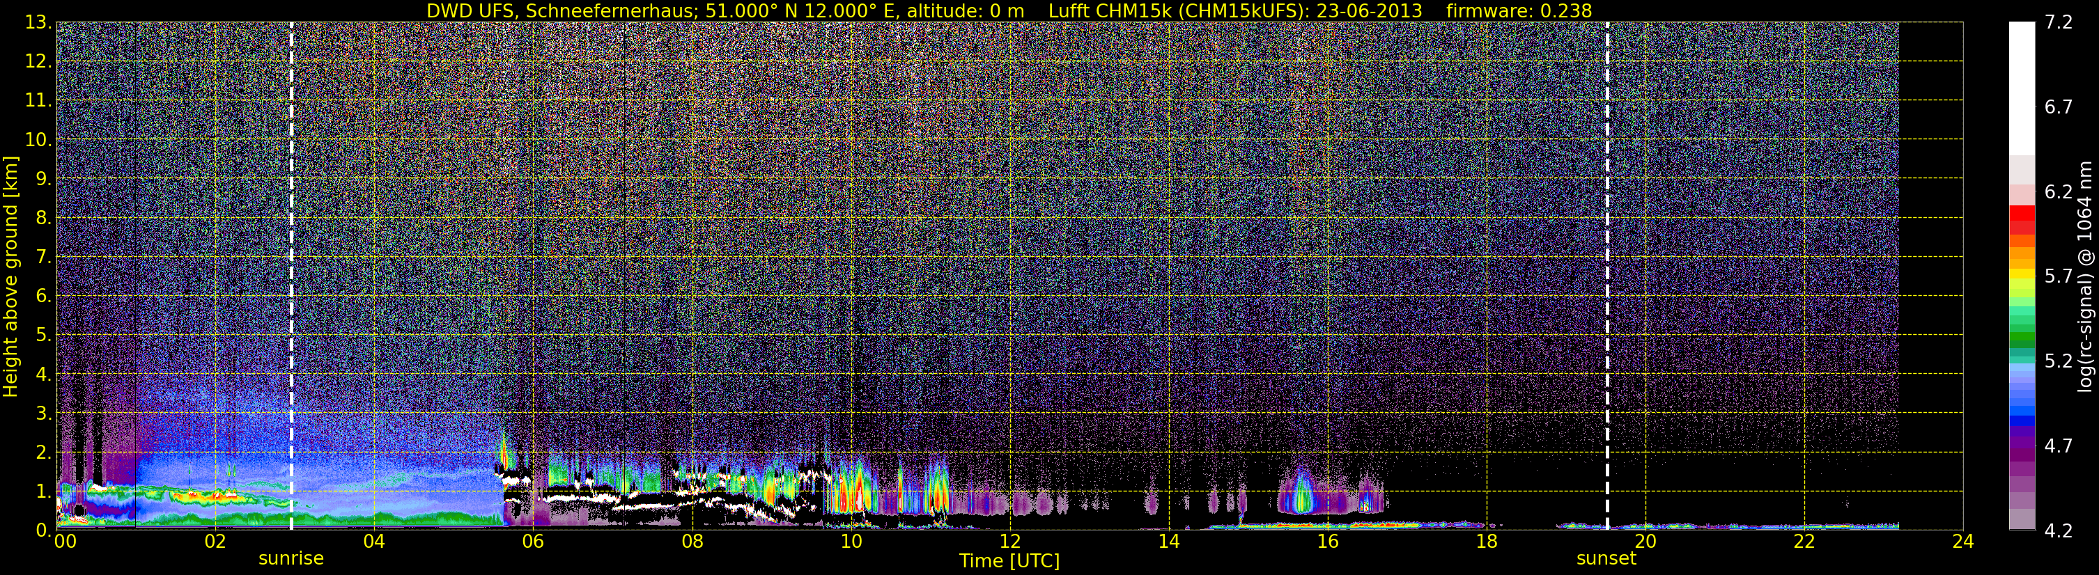Click the colorbar value 7.2
The height and width of the screenshot is (575, 2099).
[2059, 22]
